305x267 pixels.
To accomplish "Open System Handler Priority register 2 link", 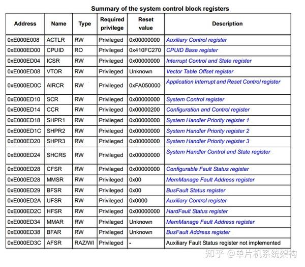I will 207,131.
